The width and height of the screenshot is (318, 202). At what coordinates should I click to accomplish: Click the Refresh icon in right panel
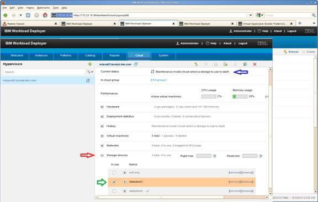285,52
